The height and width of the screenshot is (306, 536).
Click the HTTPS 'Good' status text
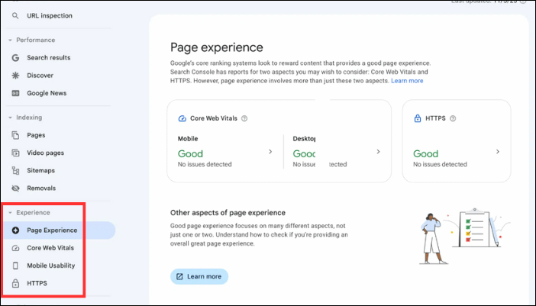coord(425,153)
